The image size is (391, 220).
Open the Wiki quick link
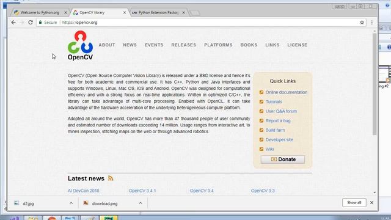[x=269, y=149]
